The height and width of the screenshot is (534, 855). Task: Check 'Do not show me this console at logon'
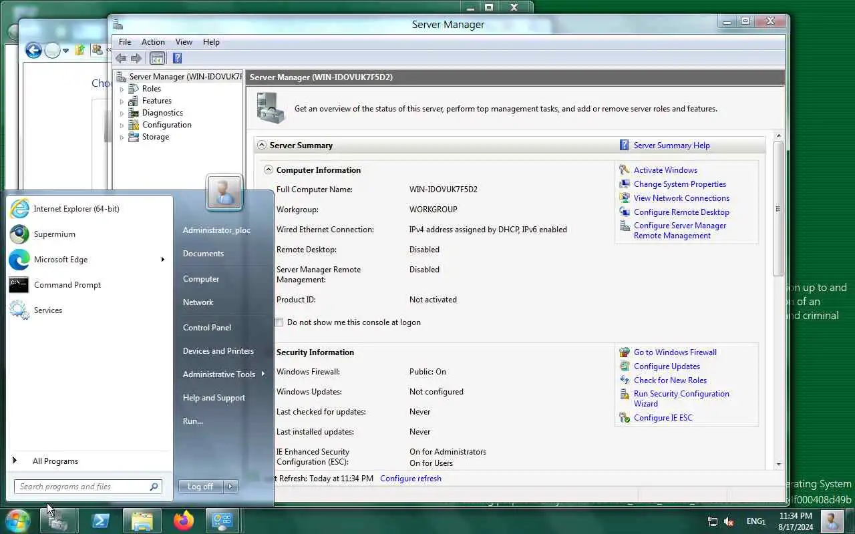pyautogui.click(x=279, y=322)
